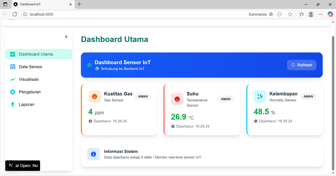Open a new browser tab
The width and height of the screenshot is (336, 176).
pyautogui.click(x=79, y=4)
